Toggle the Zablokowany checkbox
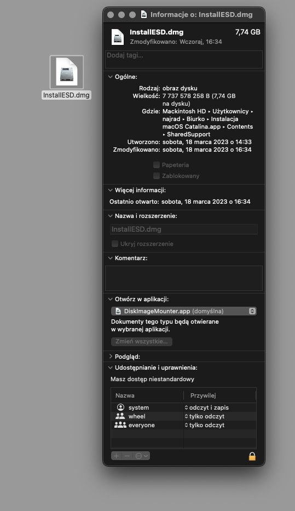The height and width of the screenshot is (511, 295). coord(157,176)
